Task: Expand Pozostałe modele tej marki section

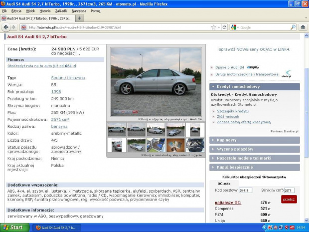Action: point(254,158)
